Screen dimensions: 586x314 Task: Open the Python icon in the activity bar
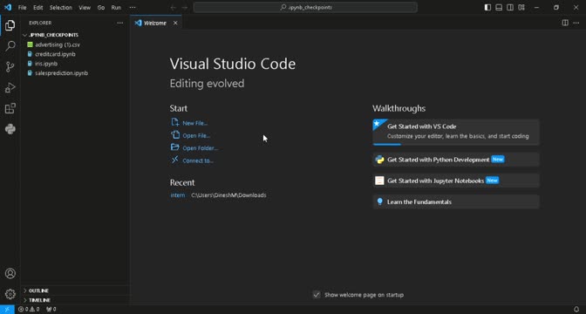(10, 129)
